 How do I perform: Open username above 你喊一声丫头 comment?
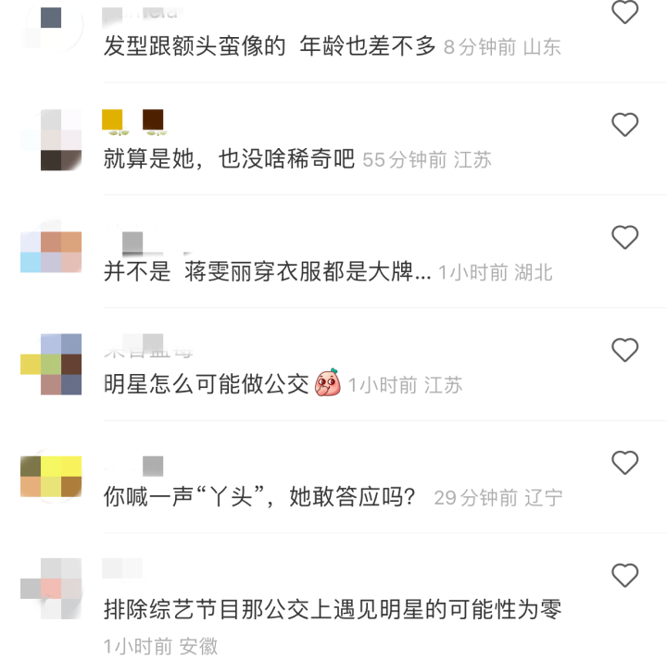click(134, 466)
